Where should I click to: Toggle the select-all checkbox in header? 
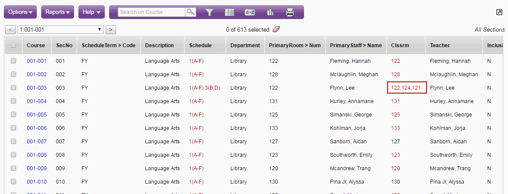[13, 45]
